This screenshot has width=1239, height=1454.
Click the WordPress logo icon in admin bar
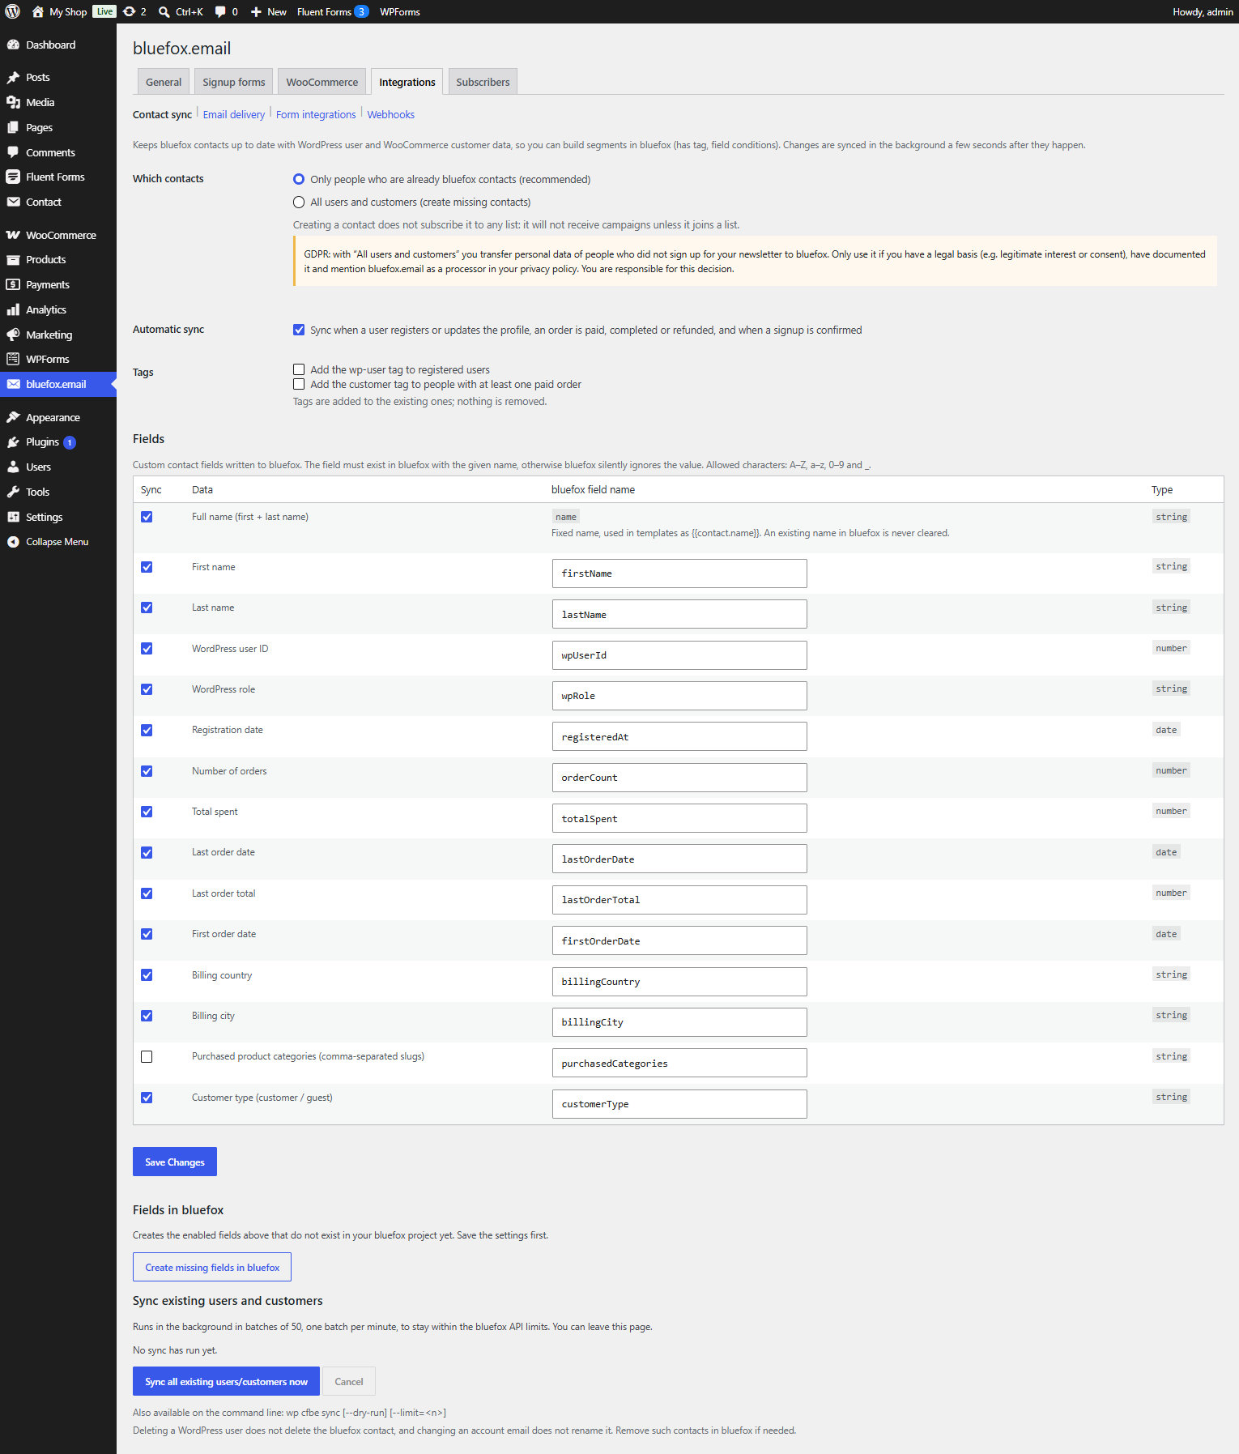pyautogui.click(x=12, y=11)
